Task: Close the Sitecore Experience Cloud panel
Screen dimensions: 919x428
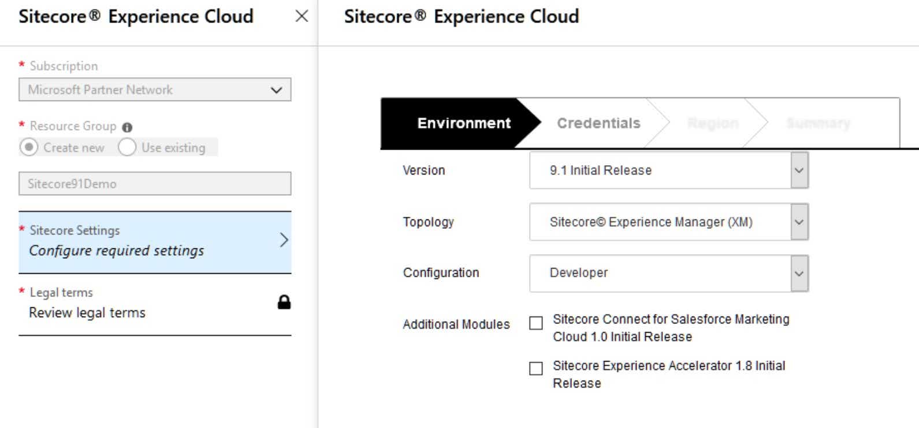Action: click(x=302, y=17)
